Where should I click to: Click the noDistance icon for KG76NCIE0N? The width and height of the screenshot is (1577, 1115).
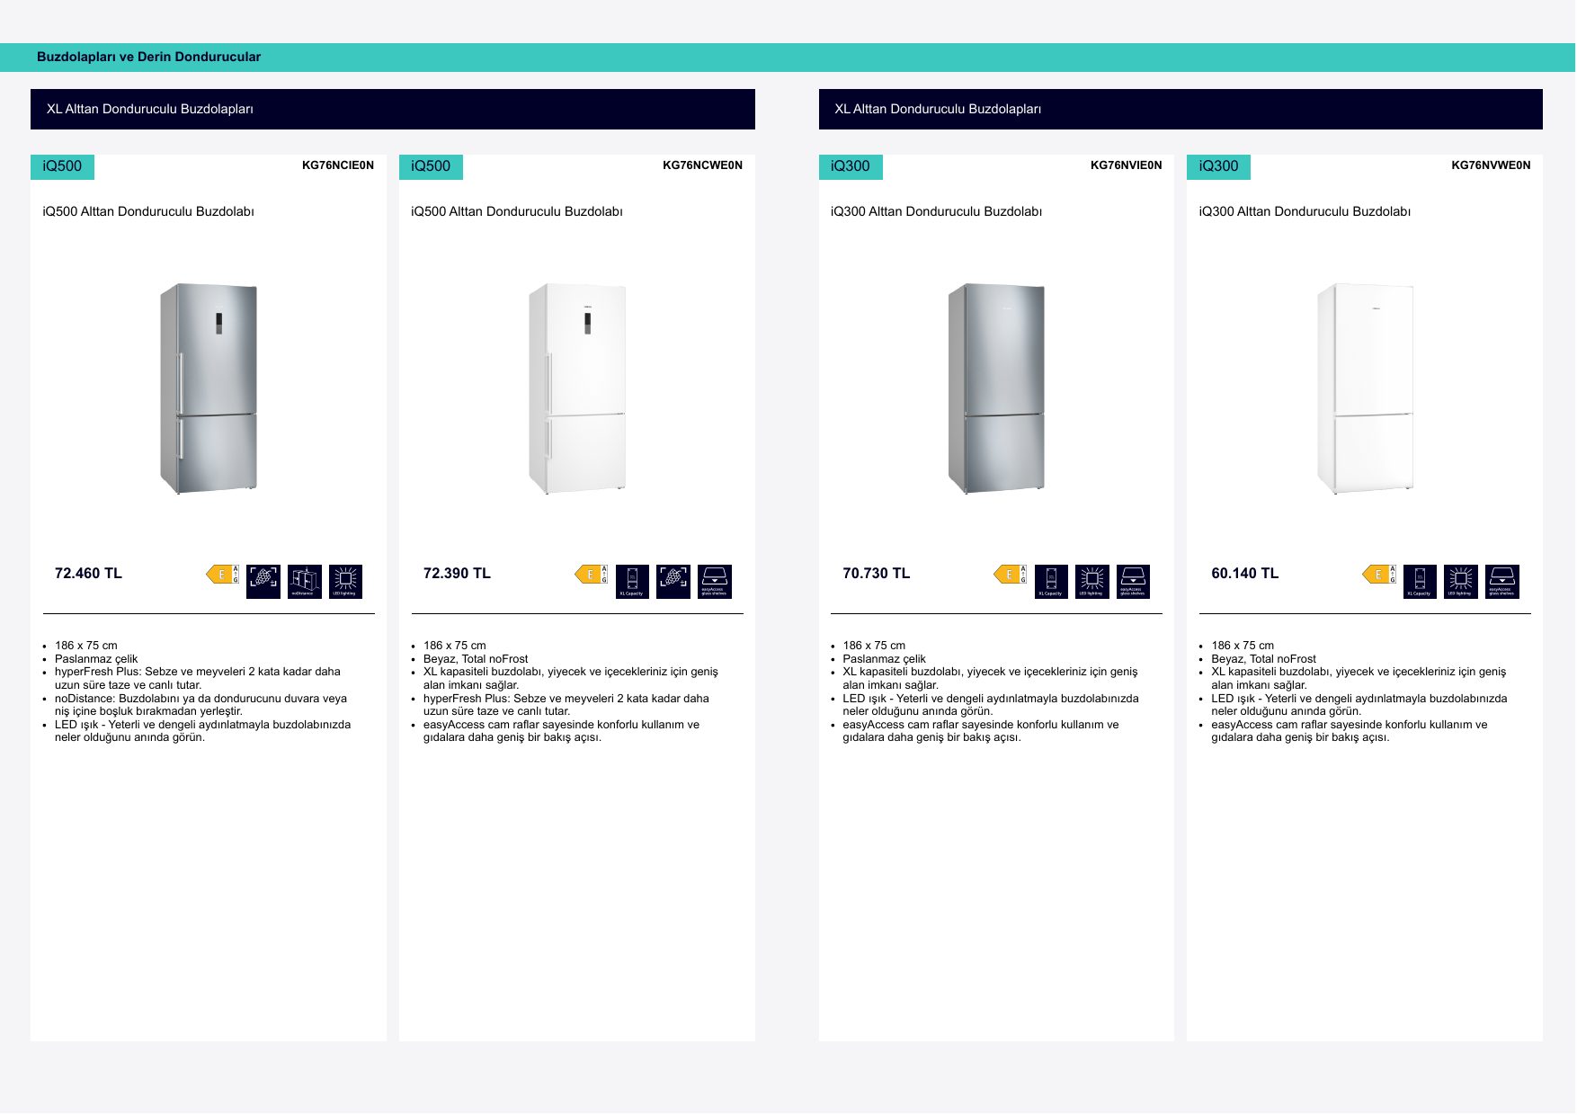[305, 582]
